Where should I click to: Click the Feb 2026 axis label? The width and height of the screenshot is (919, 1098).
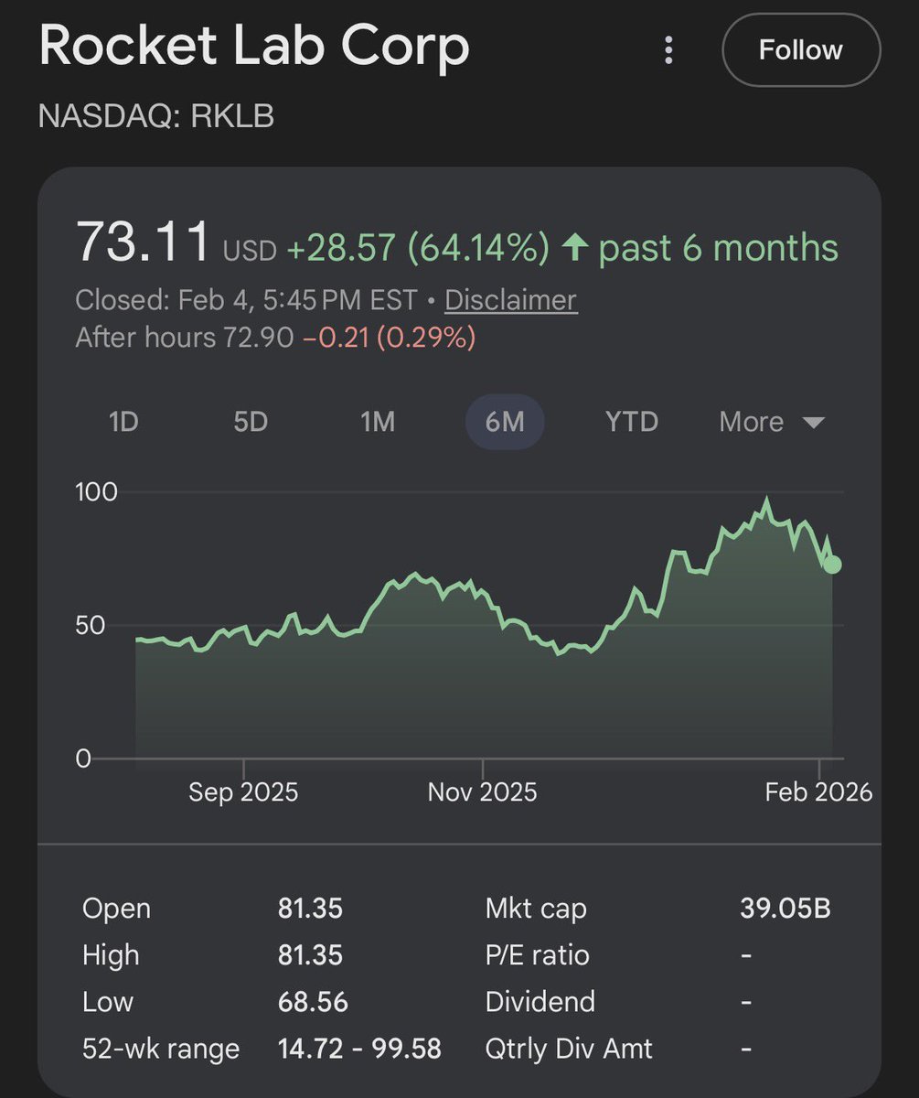[x=818, y=791]
